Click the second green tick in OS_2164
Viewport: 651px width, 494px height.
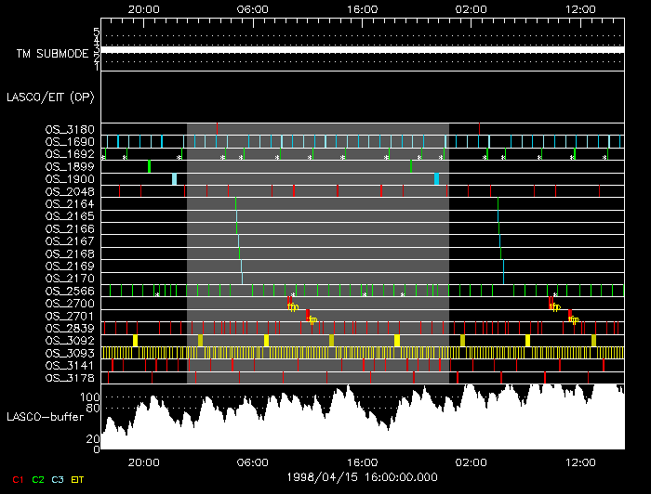tap(498, 203)
